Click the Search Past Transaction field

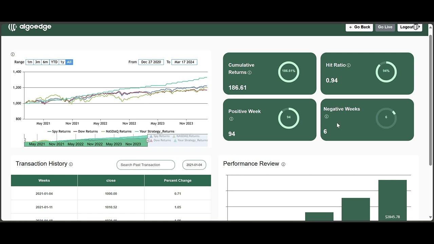click(x=146, y=165)
